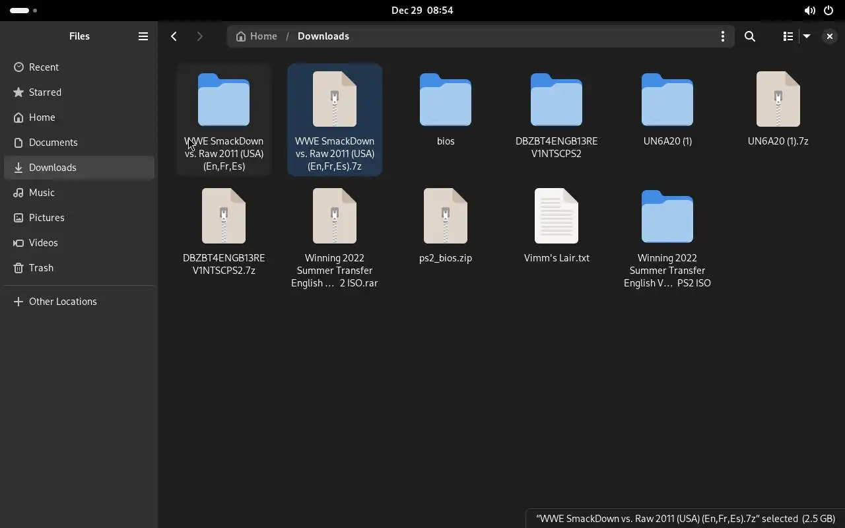Go to Home in the sidebar

[x=79, y=117]
